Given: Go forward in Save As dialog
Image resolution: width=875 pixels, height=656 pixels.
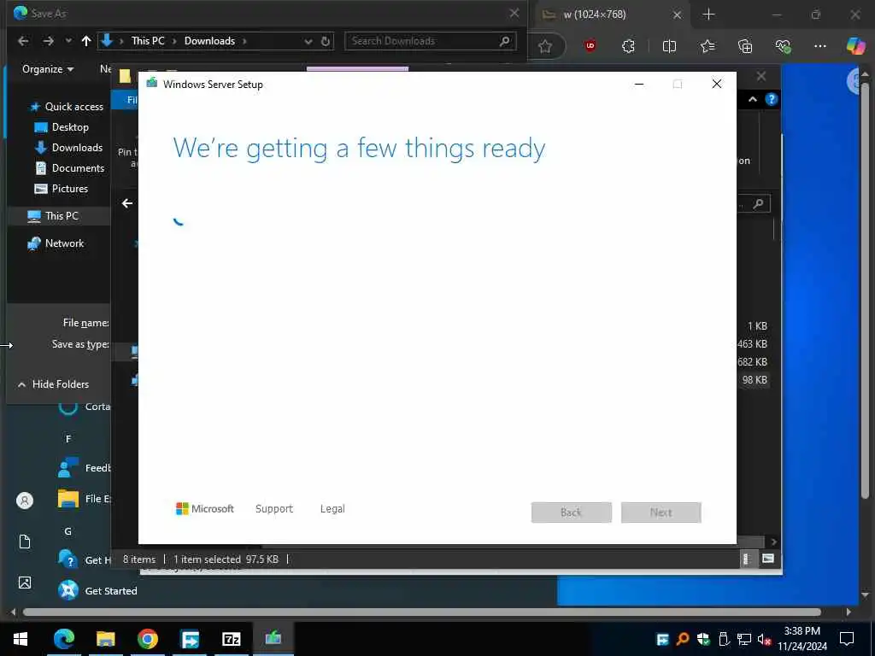Looking at the screenshot, I should [x=49, y=41].
